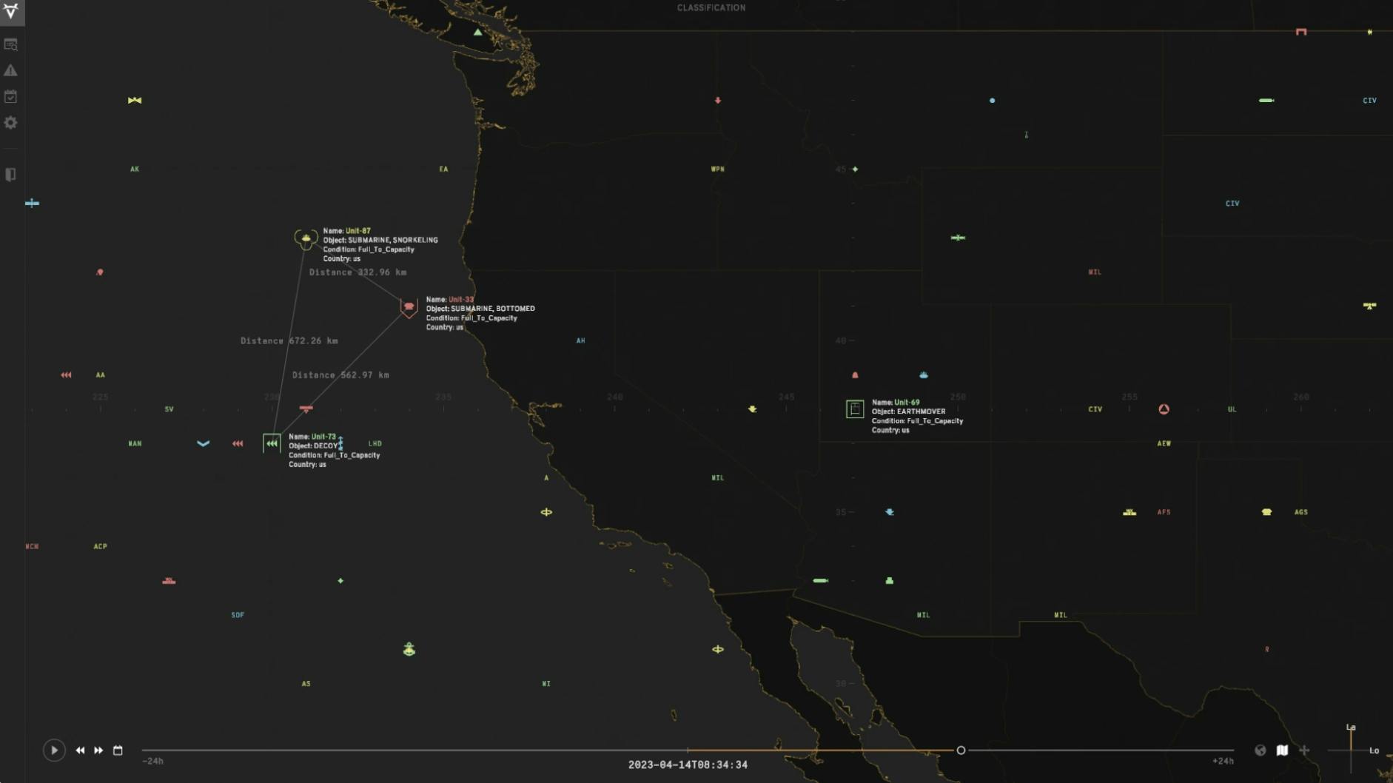This screenshot has height=783, width=1393.
Task: Open the timeline date picker calendar icon
Action: (118, 750)
